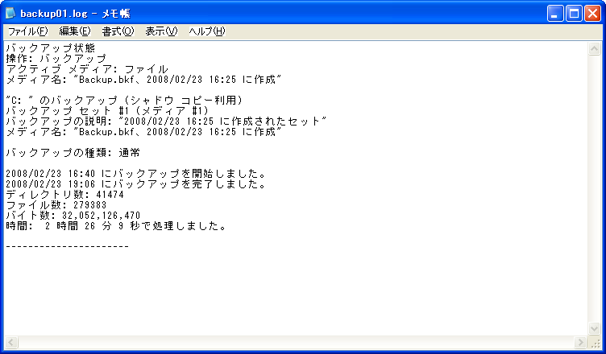The image size is (606, 354).
Task: Open the 編集(E) menu
Action: [75, 31]
